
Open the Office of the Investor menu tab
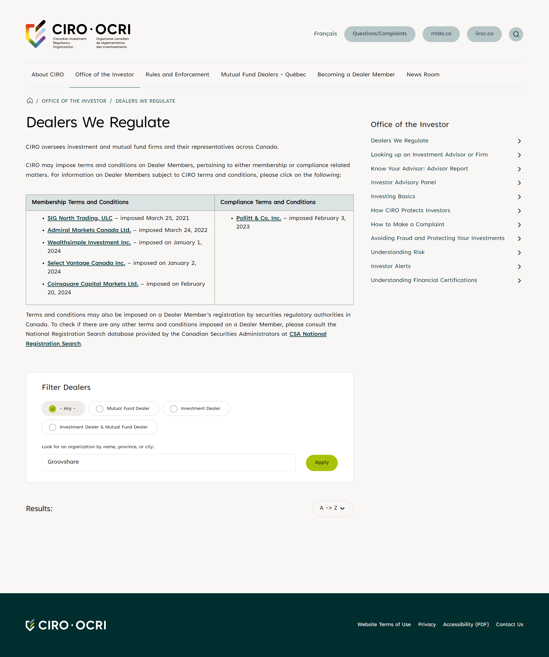[104, 74]
